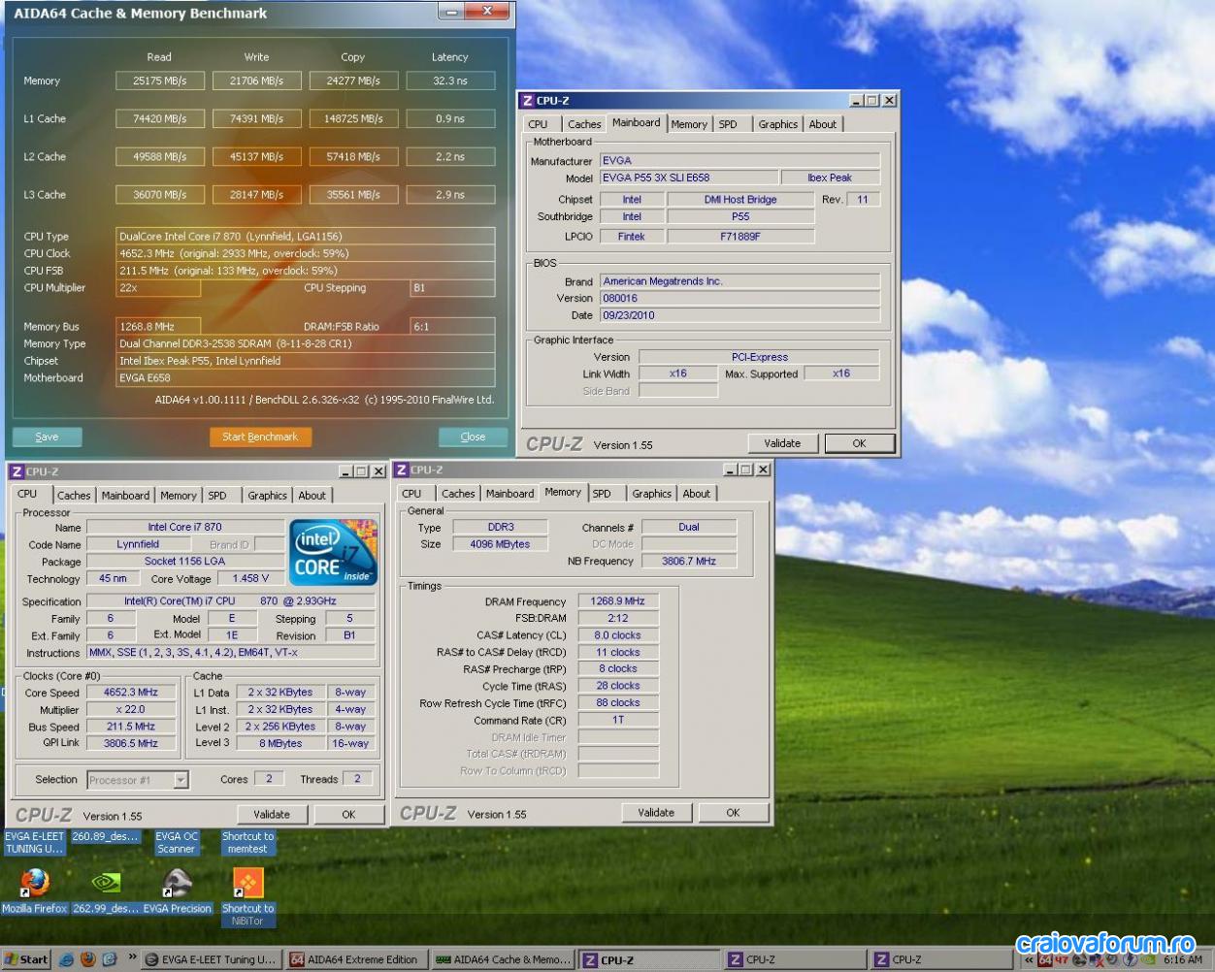Click the Start Benchmark button
Viewport: 1215px width, 972px height.
click(x=260, y=437)
